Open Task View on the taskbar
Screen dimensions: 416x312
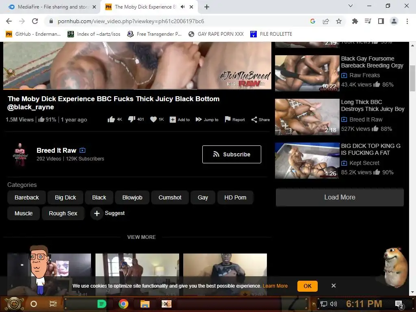tap(53, 304)
